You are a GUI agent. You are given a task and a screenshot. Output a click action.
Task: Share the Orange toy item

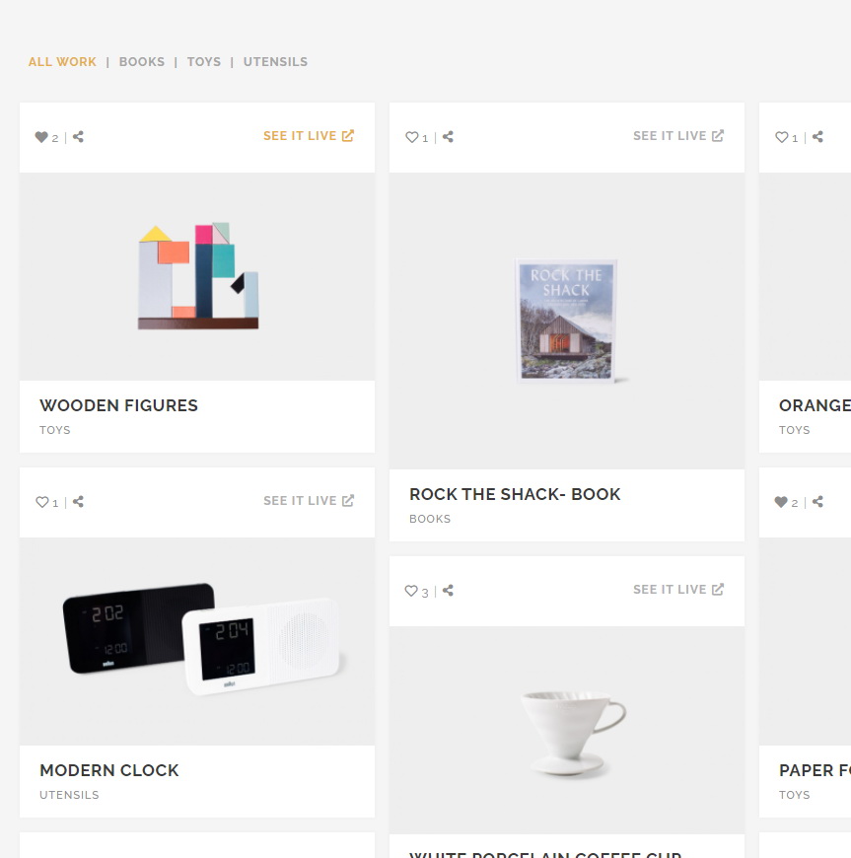pos(818,137)
